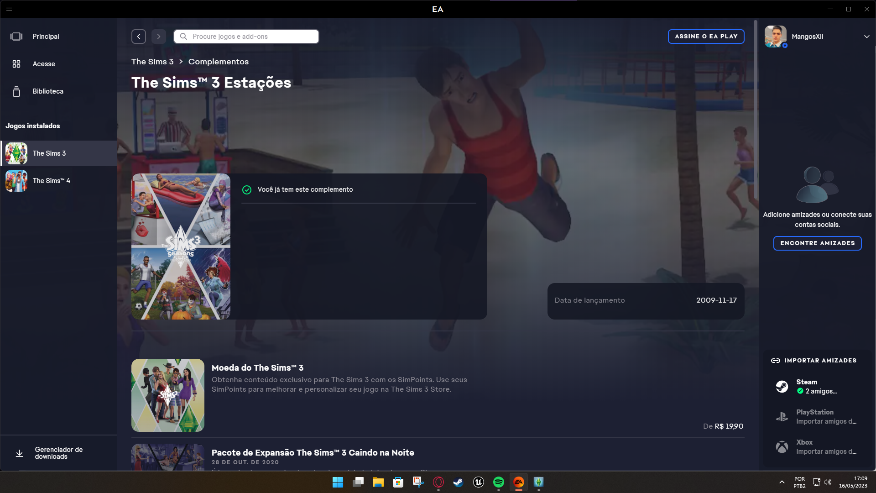Click the Biblioteca library icon

pyautogui.click(x=16, y=91)
